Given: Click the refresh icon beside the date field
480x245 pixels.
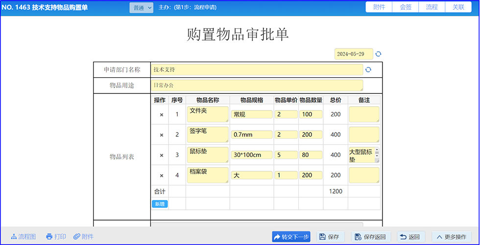Looking at the screenshot, I should pyautogui.click(x=378, y=54).
